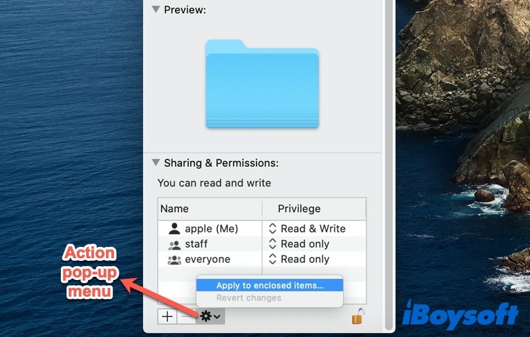Open the gear Action pop-up menu
Screen dimensions: 530x337
tap(210, 316)
